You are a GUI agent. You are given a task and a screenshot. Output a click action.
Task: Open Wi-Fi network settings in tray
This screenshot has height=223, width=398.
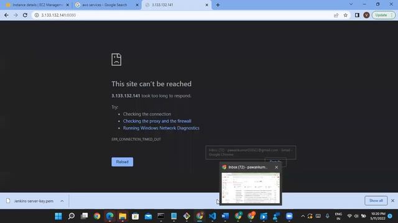click(x=349, y=216)
